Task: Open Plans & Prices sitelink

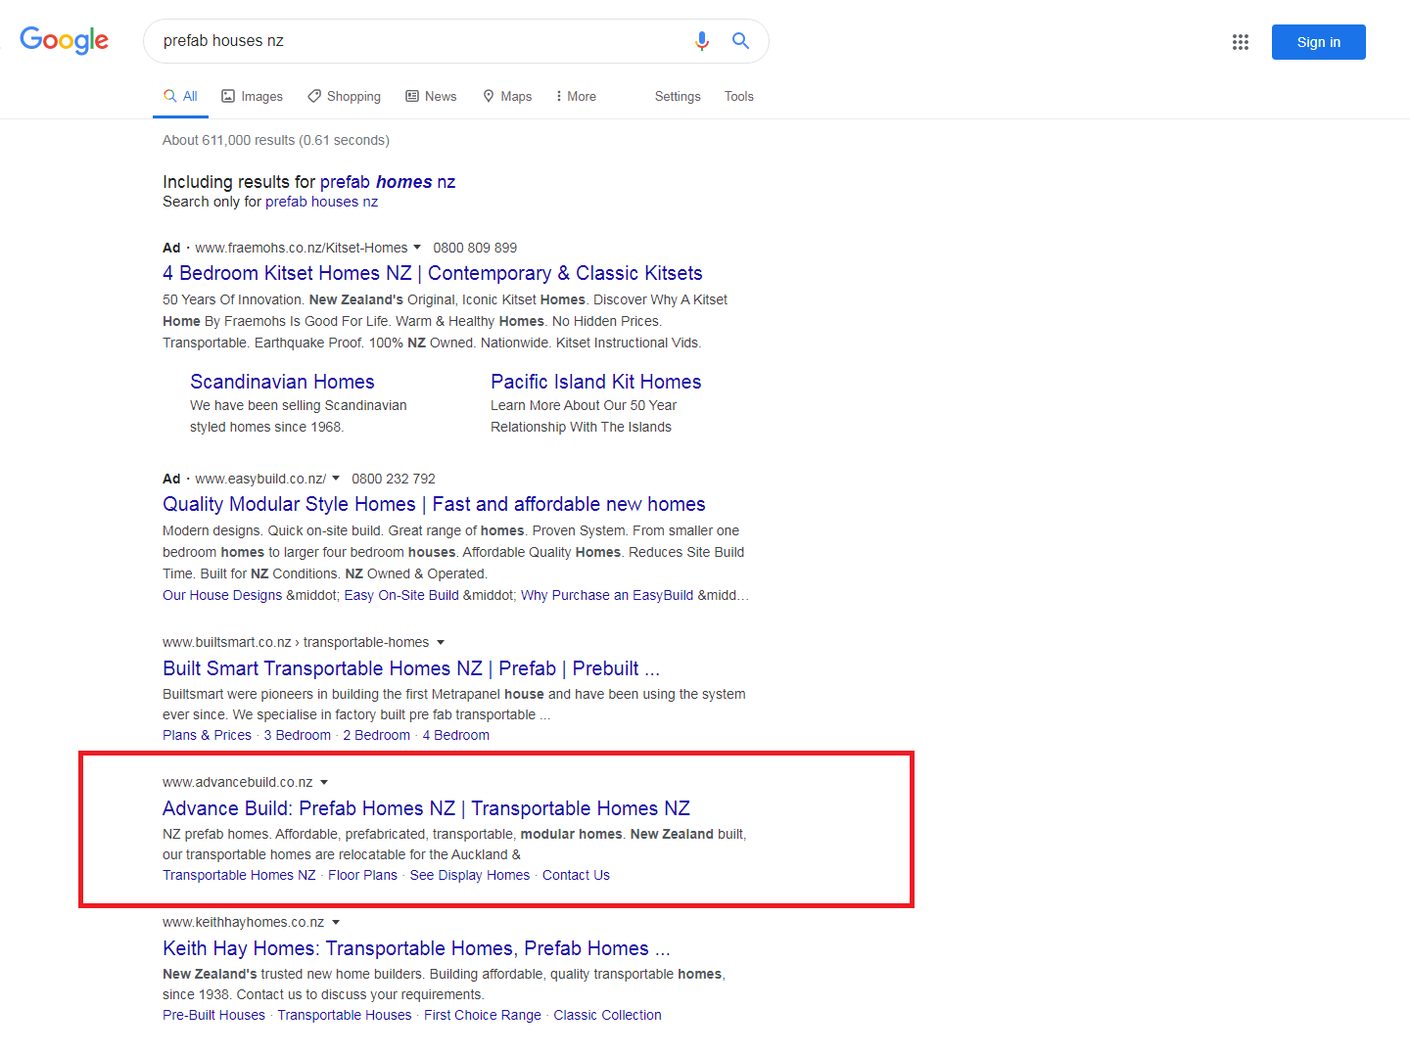Action: coord(207,735)
